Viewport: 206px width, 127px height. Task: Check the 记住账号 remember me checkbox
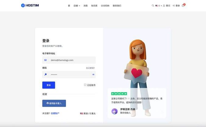[85, 85]
